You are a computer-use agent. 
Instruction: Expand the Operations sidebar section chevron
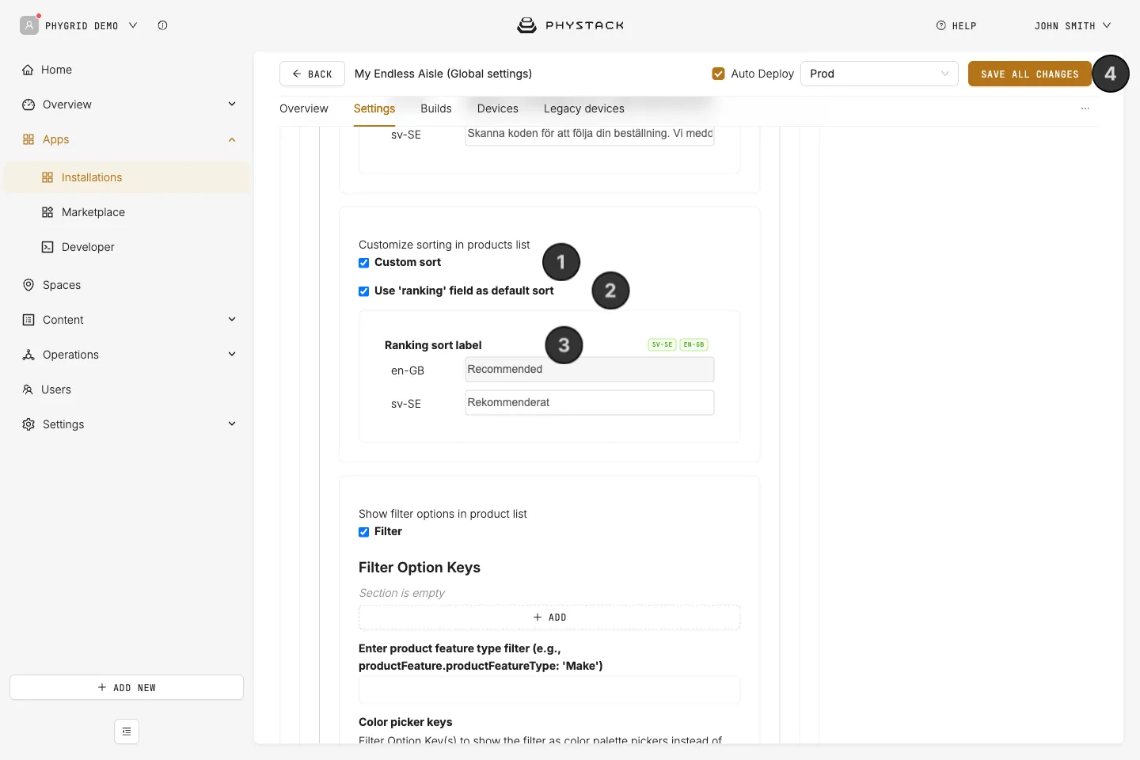point(232,354)
